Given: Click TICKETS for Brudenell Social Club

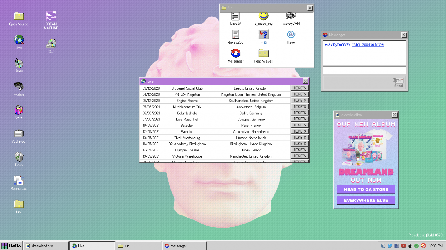Looking at the screenshot, I should click(x=299, y=88).
